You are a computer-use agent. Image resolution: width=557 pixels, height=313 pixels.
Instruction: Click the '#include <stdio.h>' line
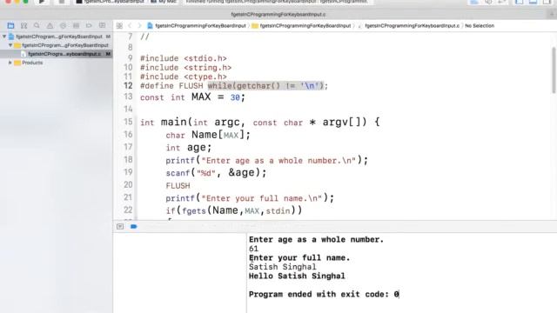coord(184,58)
